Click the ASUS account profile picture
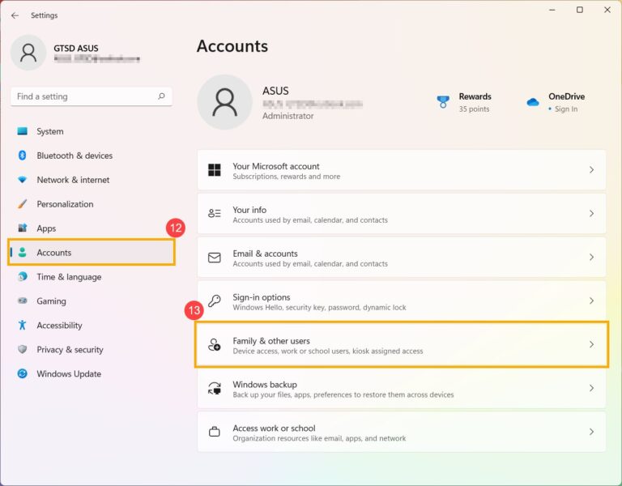This screenshot has width=622, height=486. point(224,102)
